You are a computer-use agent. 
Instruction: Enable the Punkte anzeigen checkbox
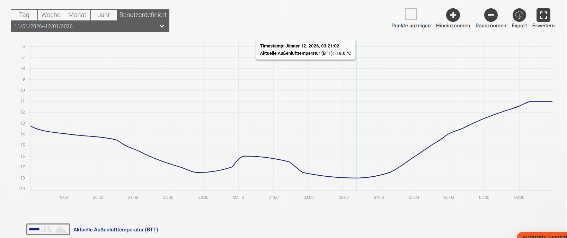click(x=411, y=15)
